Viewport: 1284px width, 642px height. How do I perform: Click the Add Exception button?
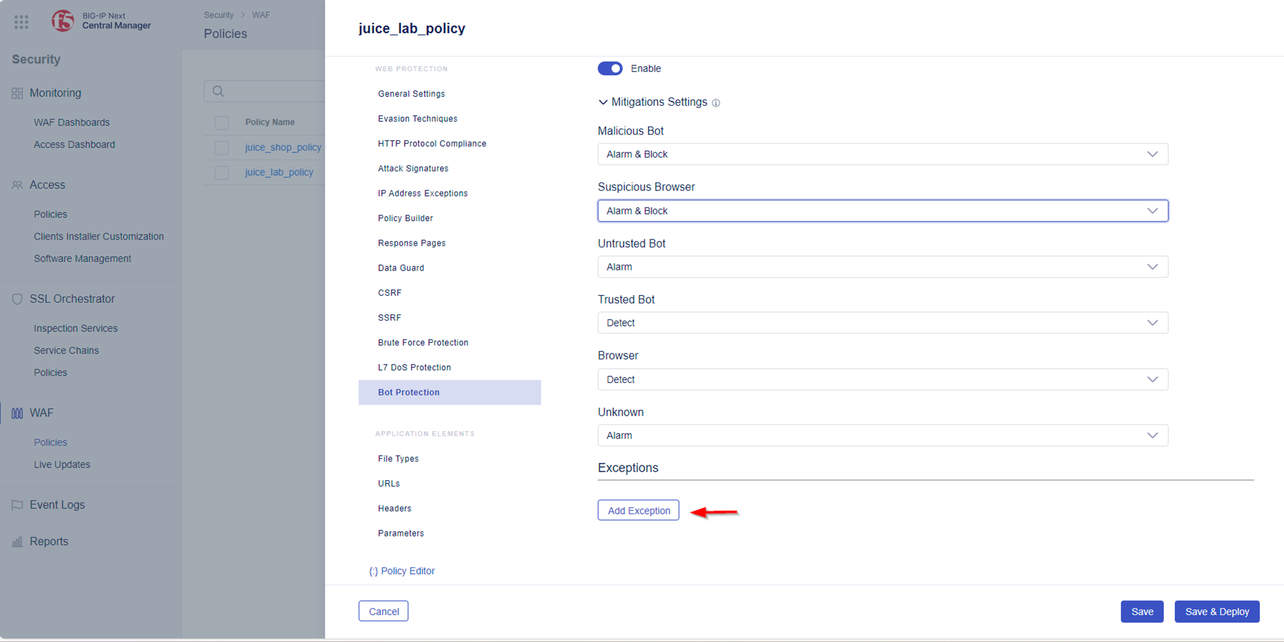[638, 510]
